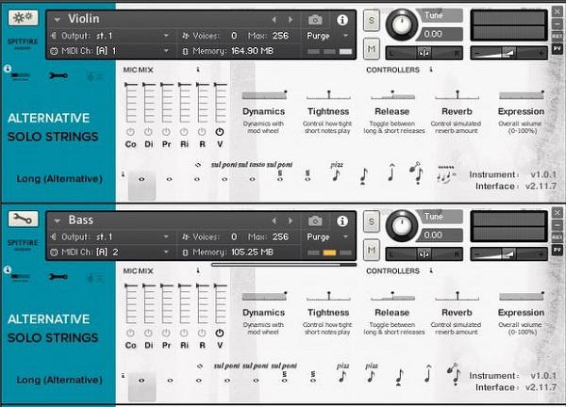Click the PV button on Bass instrument
566x407 pixels.
557,249
